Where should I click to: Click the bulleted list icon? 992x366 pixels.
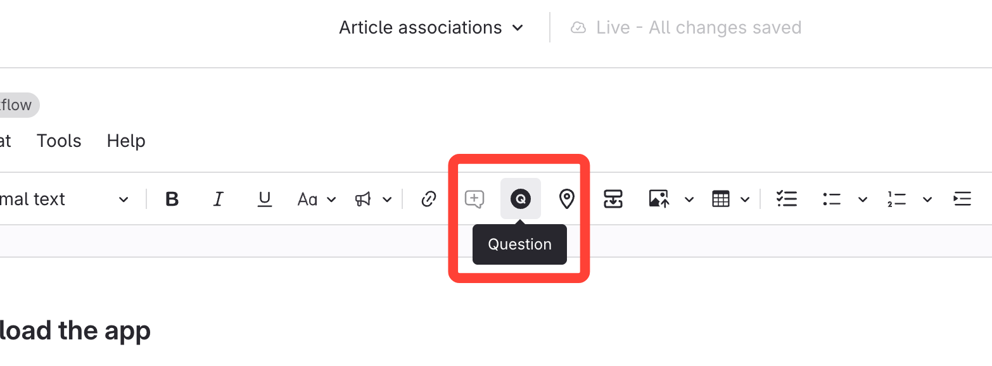click(832, 199)
